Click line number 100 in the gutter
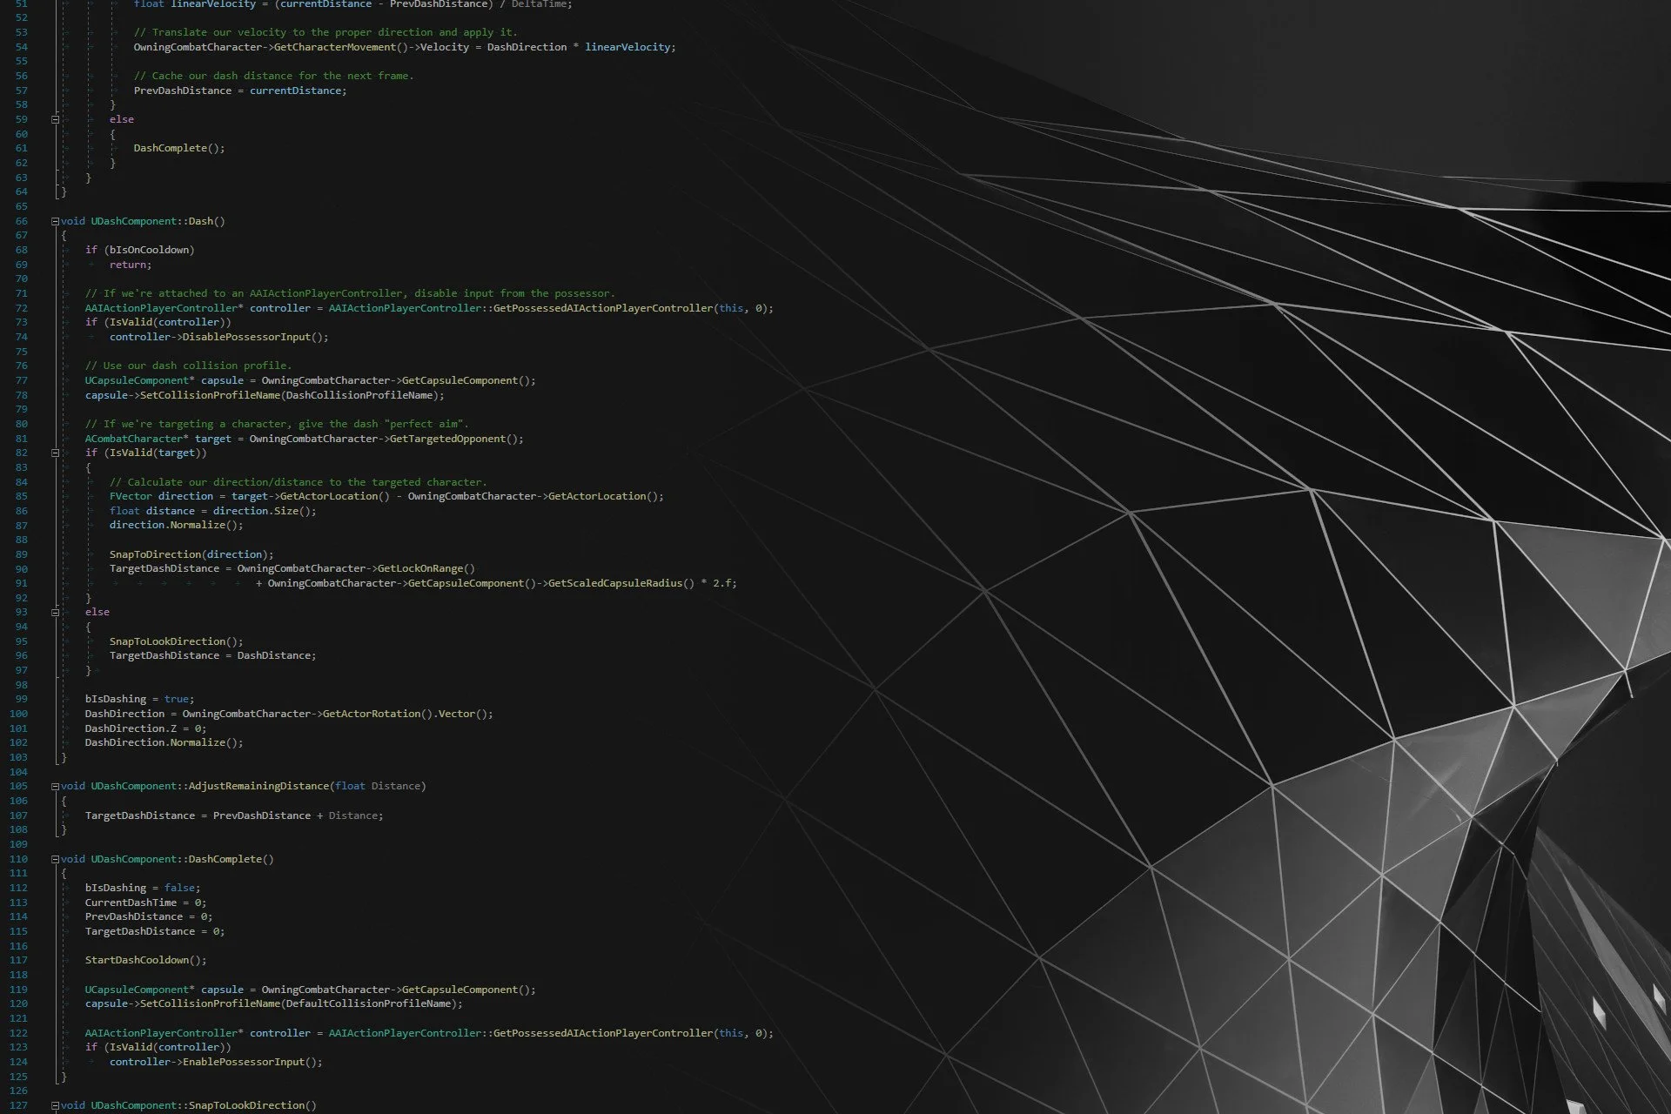 [x=18, y=714]
